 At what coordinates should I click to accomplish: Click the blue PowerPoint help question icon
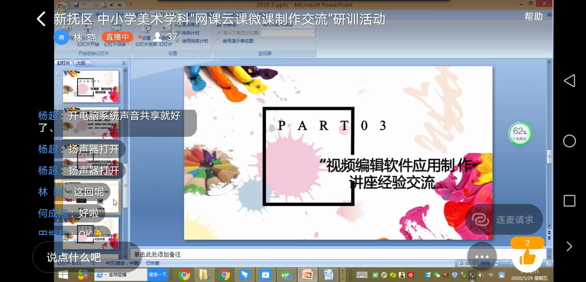[x=549, y=14]
